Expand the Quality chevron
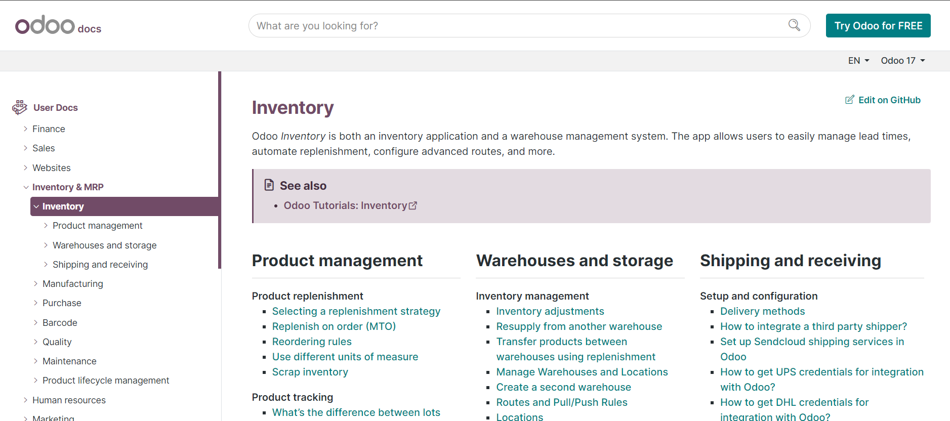 pos(35,342)
